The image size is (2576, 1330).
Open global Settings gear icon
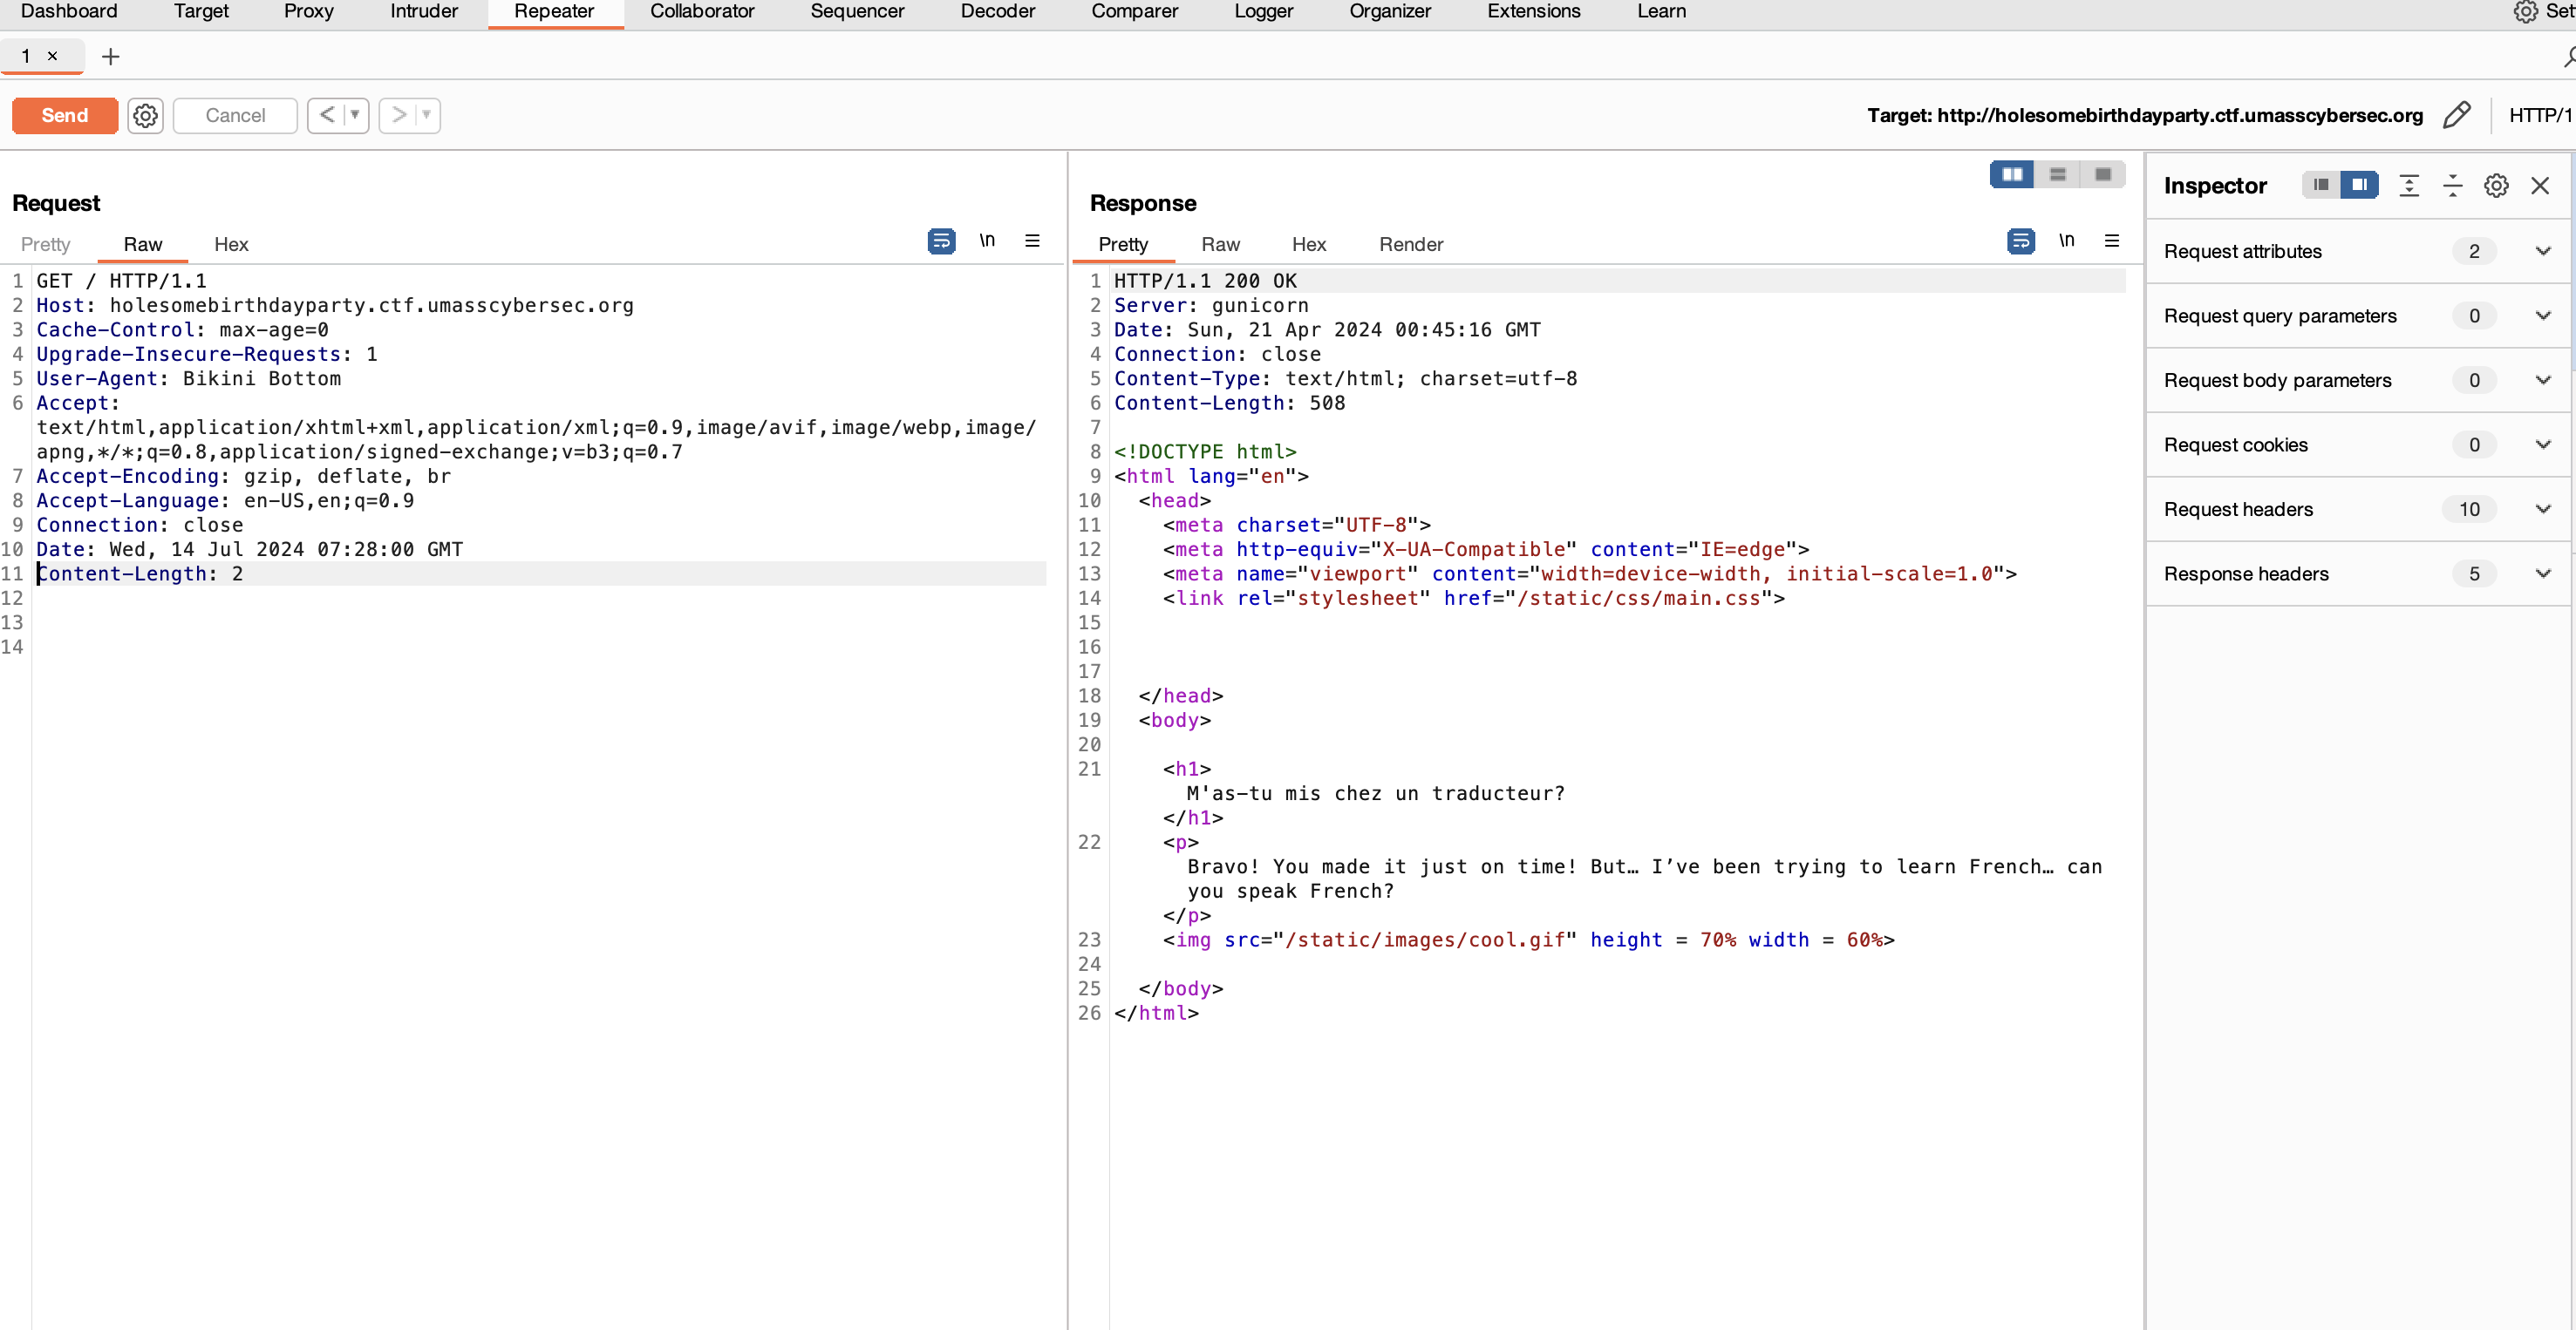2526,12
